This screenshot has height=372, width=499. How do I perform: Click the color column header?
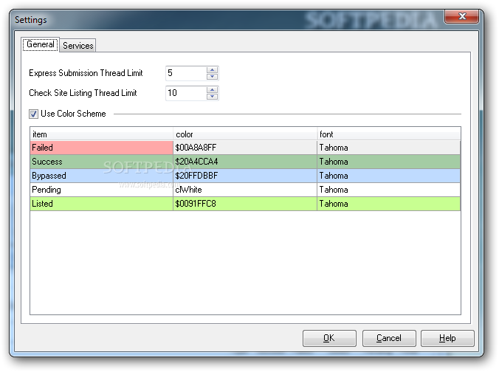tap(245, 134)
